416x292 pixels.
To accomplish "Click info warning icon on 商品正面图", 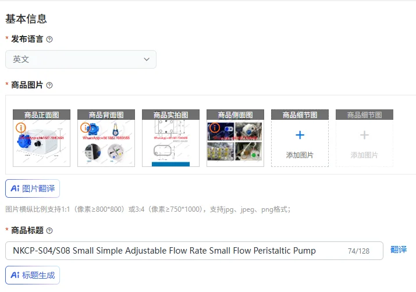I will click(21, 127).
